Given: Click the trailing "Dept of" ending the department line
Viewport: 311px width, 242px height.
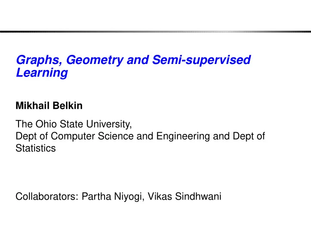Looking at the screenshot, I should [x=249, y=136].
